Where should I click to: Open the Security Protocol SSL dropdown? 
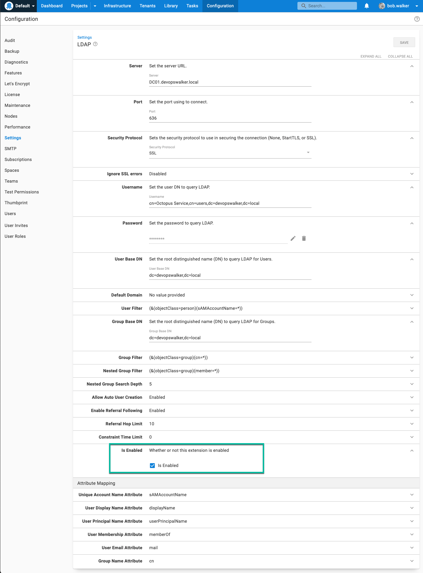point(230,153)
